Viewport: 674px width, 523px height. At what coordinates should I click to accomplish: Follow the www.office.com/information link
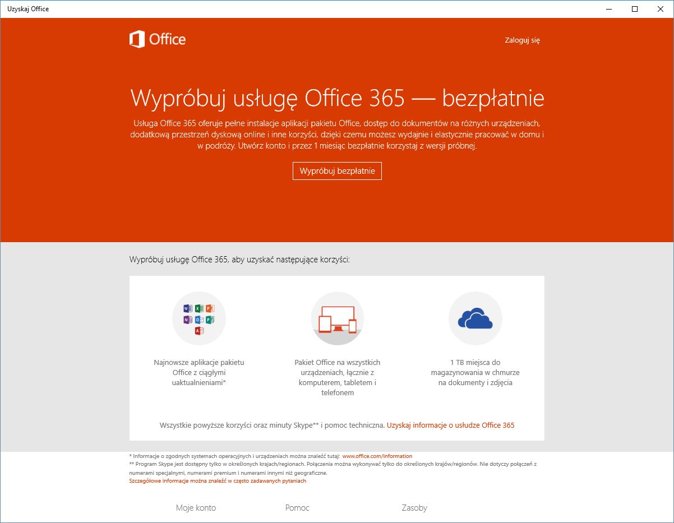click(377, 456)
